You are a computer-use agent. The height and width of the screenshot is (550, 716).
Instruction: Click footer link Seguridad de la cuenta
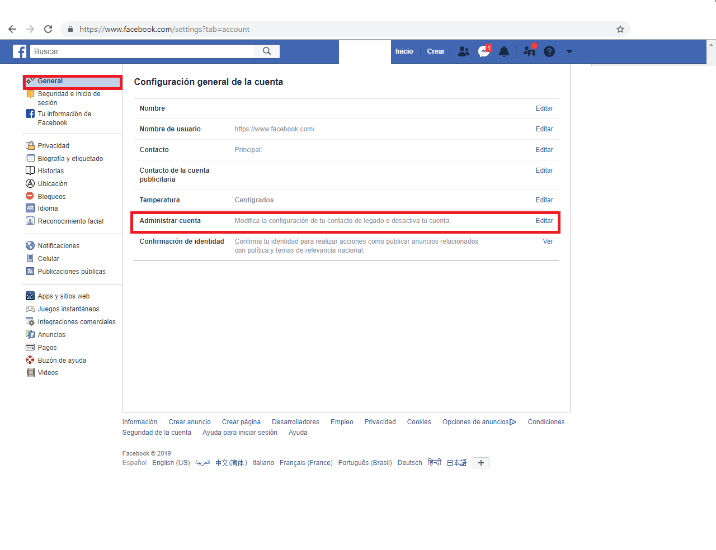tap(157, 433)
